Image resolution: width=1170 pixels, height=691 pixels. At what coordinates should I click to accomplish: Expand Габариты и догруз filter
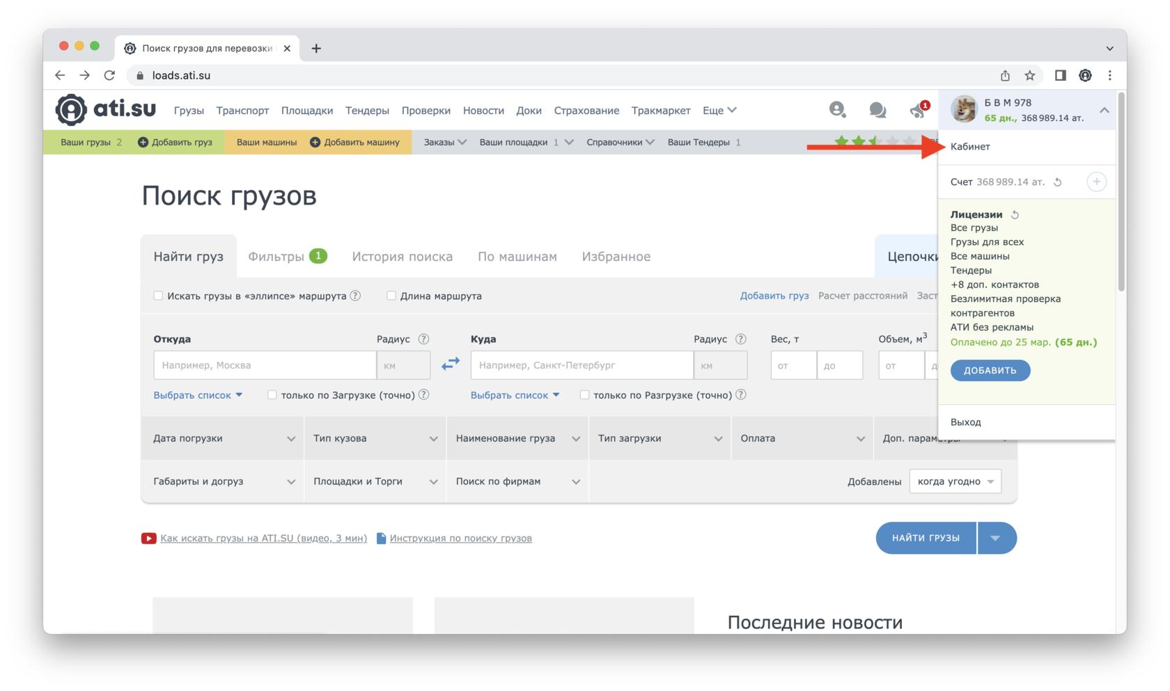(x=223, y=482)
